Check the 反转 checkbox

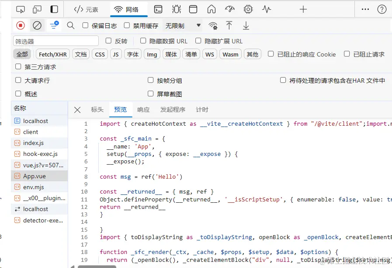108,41
